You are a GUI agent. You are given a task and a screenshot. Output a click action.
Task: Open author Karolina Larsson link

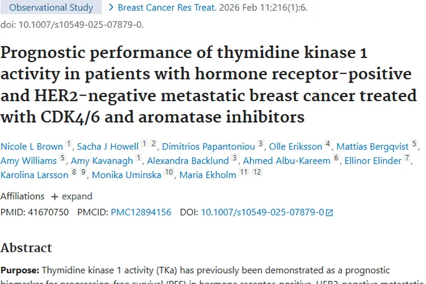tap(34, 175)
